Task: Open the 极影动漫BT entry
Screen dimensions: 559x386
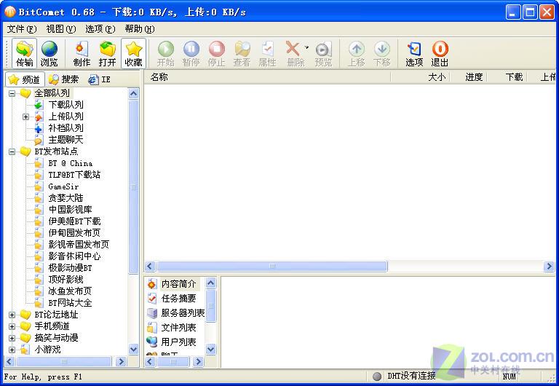Action: pos(70,268)
